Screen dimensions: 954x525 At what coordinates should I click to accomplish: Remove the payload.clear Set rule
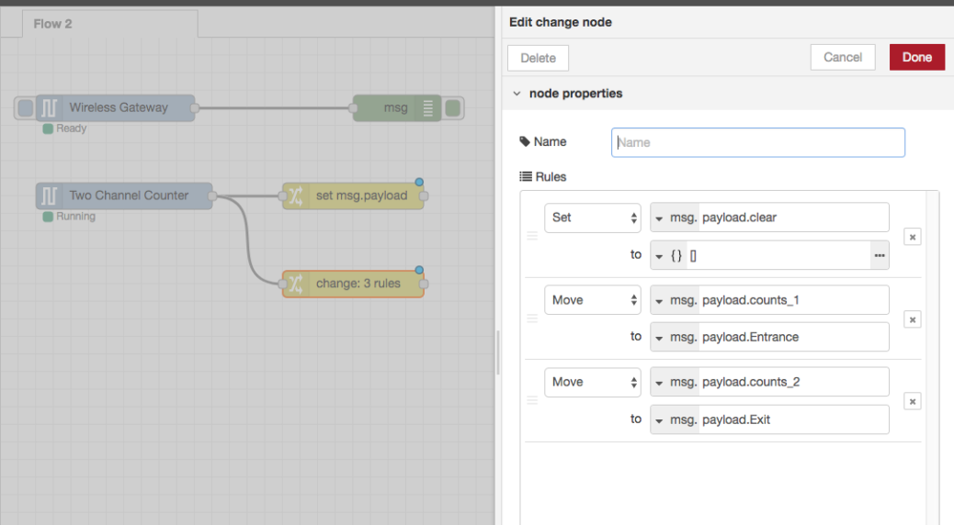click(912, 237)
